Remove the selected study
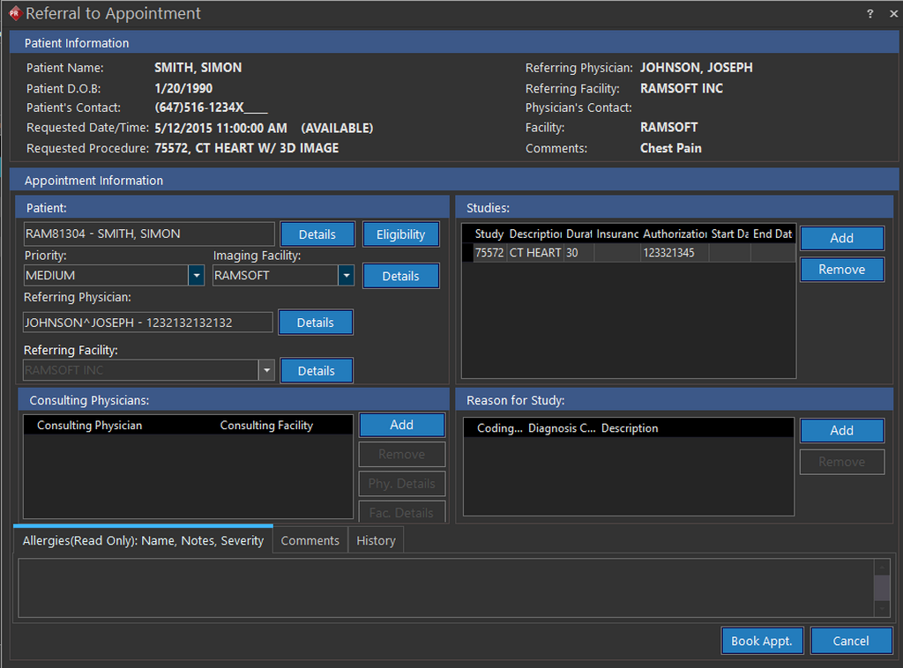This screenshot has height=668, width=903. [x=841, y=270]
